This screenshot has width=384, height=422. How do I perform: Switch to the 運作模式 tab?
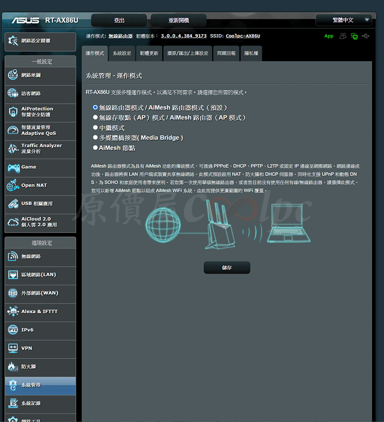pos(95,53)
